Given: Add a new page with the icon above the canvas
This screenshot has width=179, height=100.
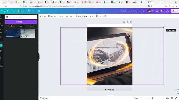Looking at the screenshot, I should [131, 22].
